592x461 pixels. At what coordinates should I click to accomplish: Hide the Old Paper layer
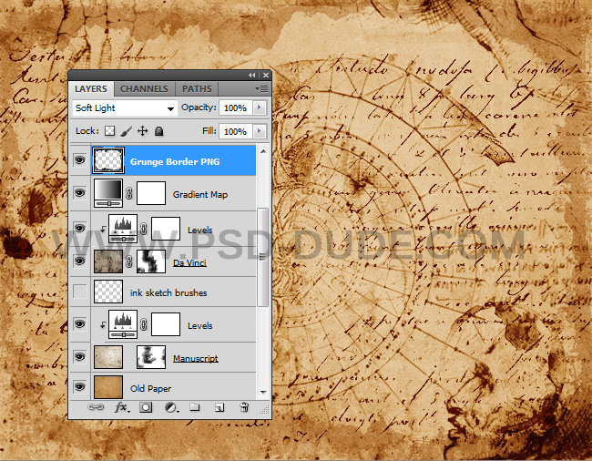[80, 388]
